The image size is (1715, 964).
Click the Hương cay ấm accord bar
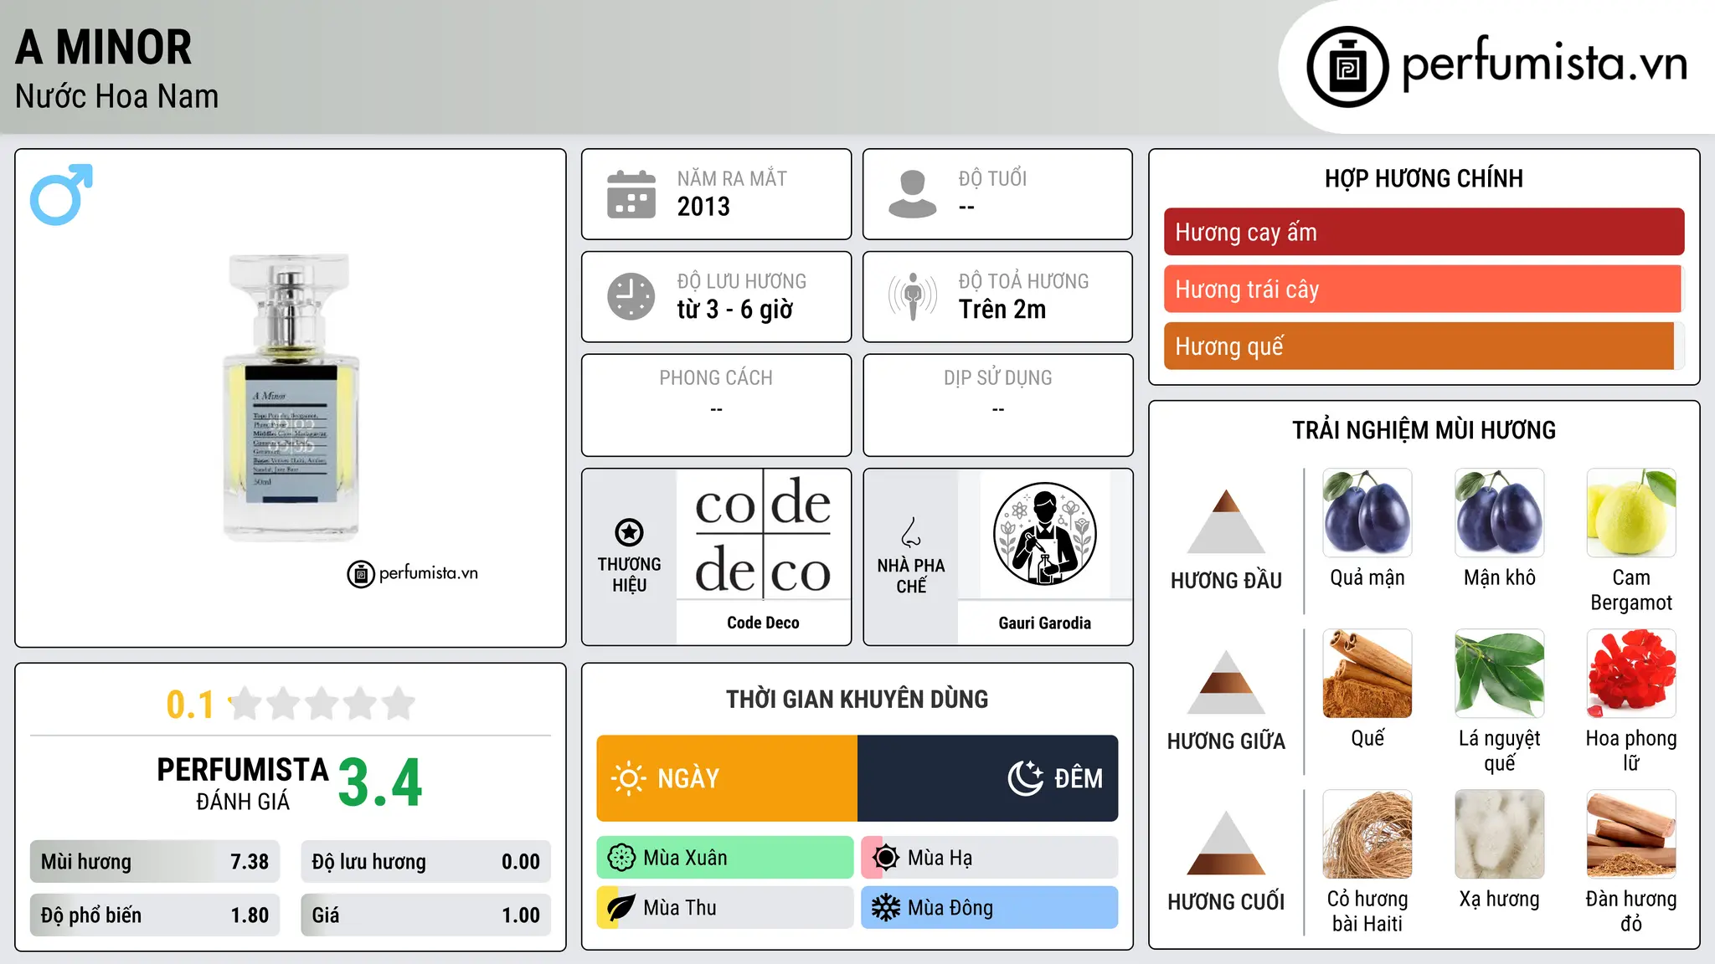(1424, 232)
